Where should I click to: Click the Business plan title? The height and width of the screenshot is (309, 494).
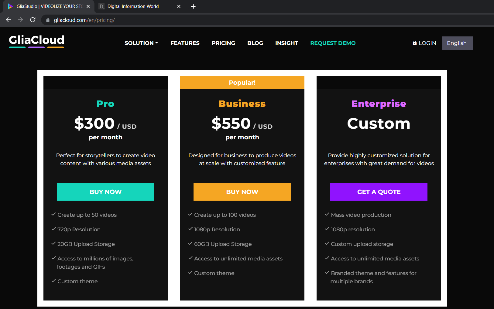click(x=242, y=104)
